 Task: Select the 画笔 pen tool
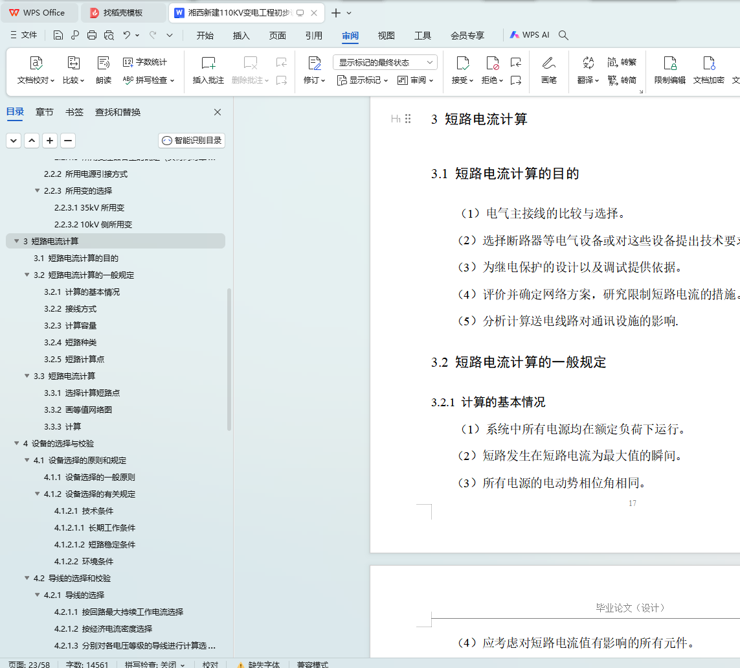pyautogui.click(x=548, y=70)
